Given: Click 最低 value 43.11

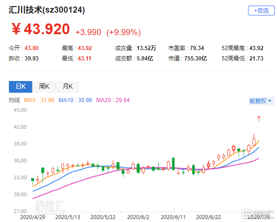Looking at the screenshot, I should (x=84, y=59).
